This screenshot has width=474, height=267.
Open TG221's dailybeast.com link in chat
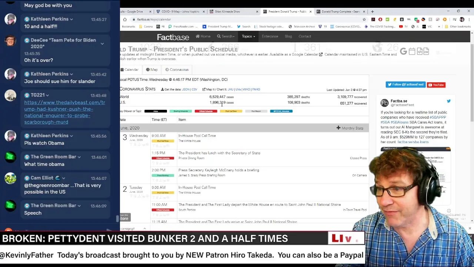64,112
